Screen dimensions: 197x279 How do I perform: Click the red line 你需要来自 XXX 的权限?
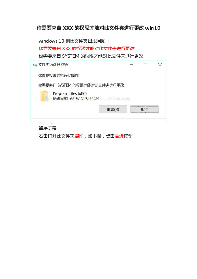click(x=87, y=48)
